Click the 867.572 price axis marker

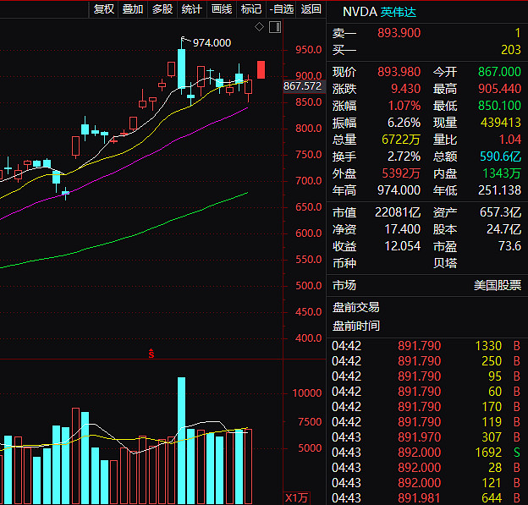click(302, 85)
